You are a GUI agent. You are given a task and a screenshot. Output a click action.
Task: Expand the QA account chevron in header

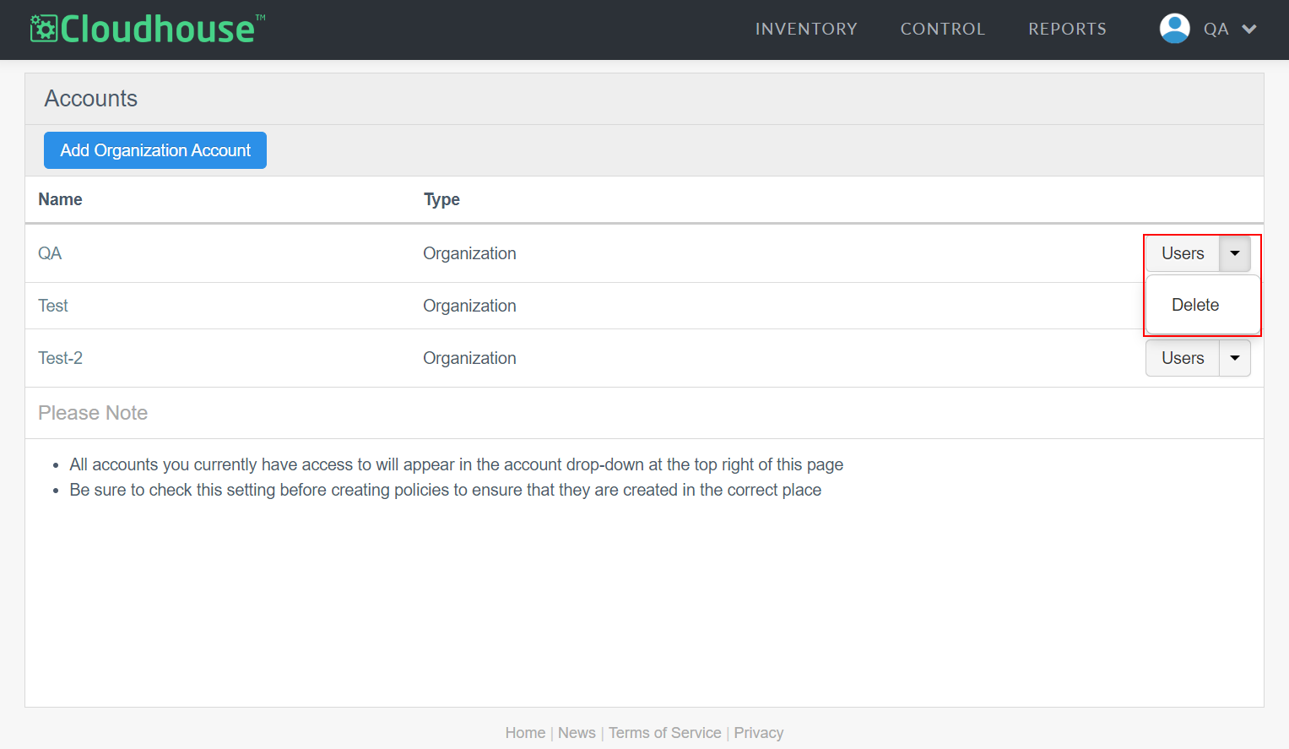[1249, 30]
